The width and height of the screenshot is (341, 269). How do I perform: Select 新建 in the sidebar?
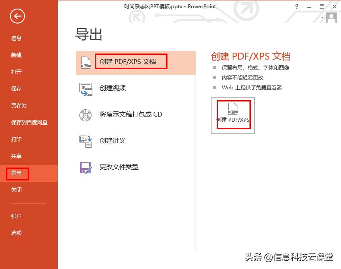click(16, 55)
